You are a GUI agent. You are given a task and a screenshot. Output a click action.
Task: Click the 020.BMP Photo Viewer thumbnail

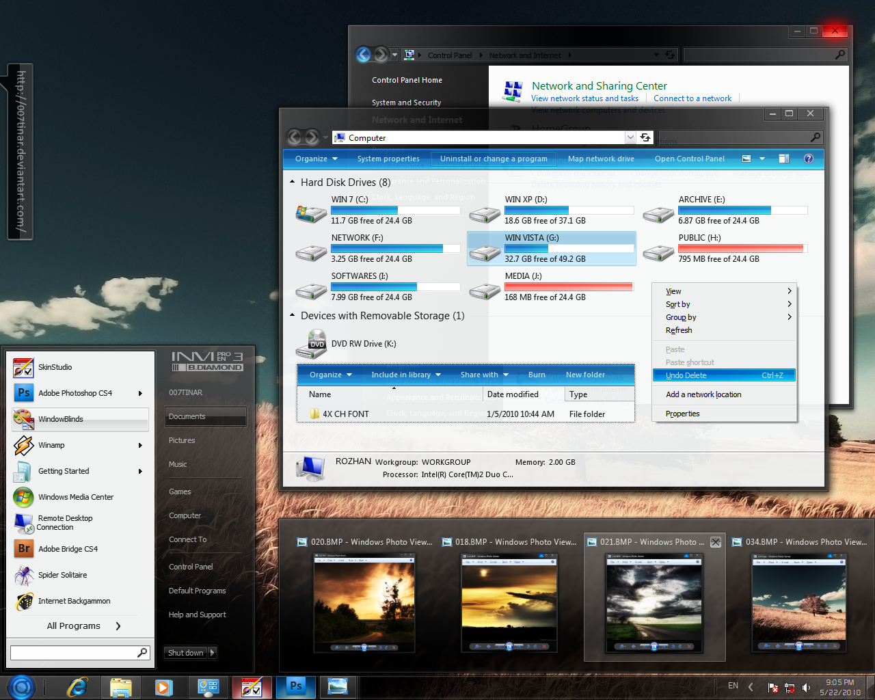click(364, 602)
